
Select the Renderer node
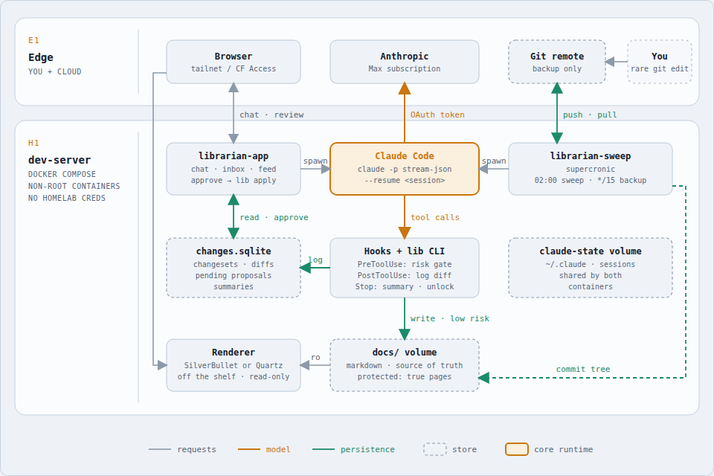233,365
